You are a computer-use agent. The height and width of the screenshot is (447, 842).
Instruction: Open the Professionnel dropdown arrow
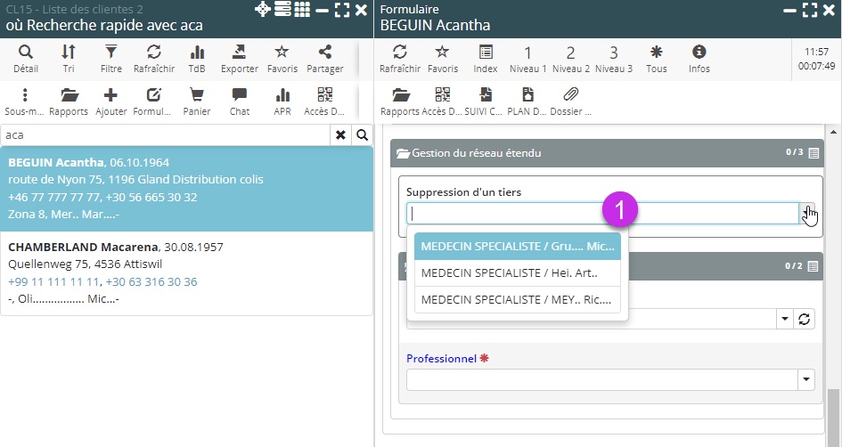pyautogui.click(x=806, y=380)
